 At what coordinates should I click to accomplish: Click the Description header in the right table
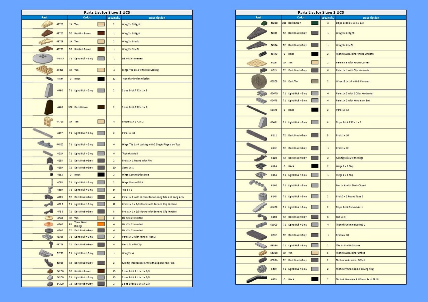[371, 18]
